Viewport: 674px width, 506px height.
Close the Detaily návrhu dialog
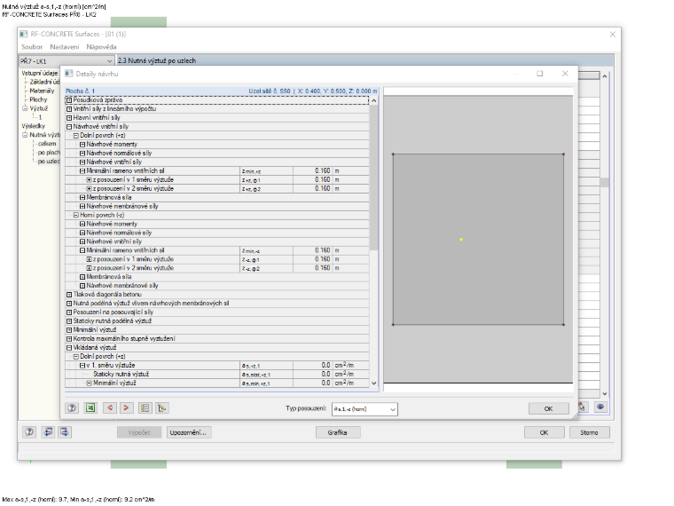click(x=565, y=74)
